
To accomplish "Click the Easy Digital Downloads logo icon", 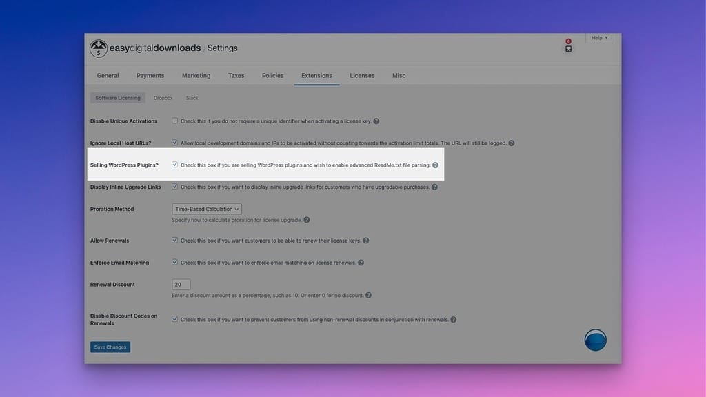I will (x=99, y=48).
